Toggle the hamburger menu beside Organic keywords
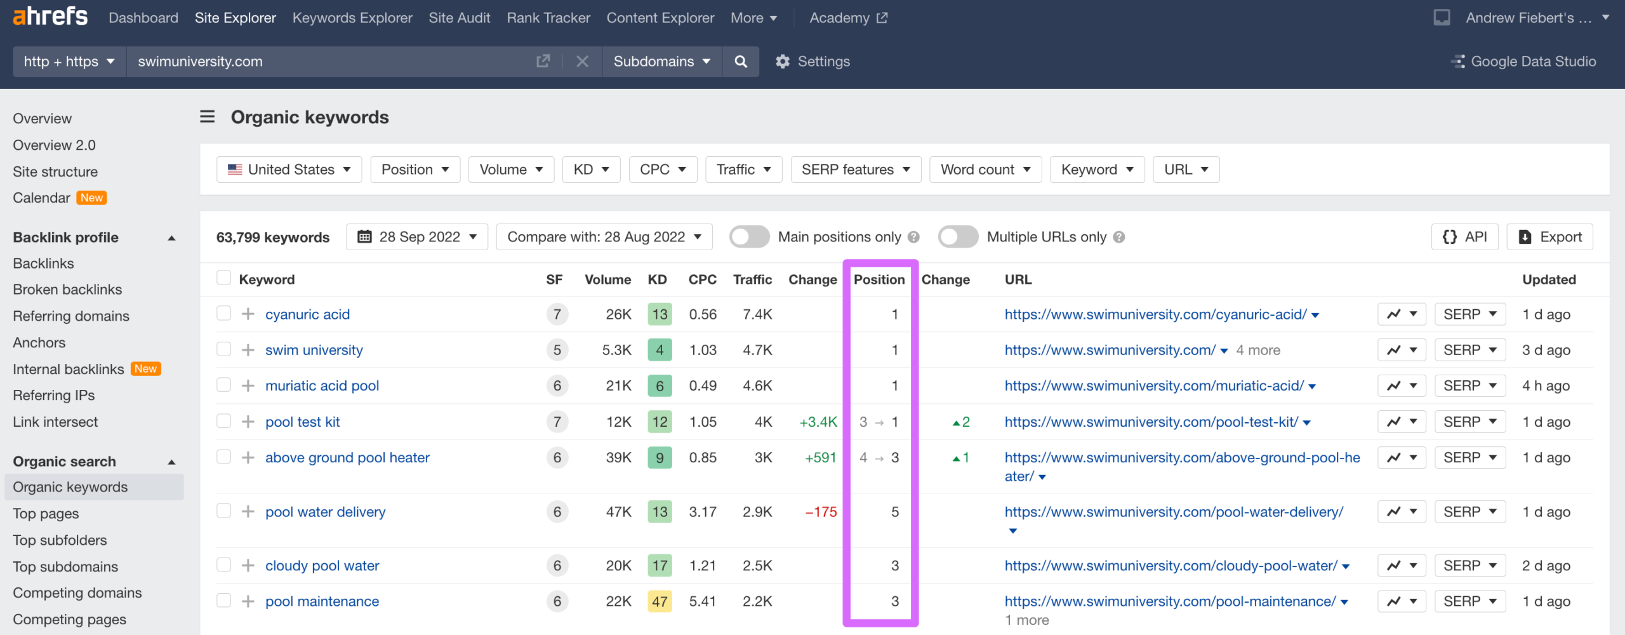 (x=207, y=117)
